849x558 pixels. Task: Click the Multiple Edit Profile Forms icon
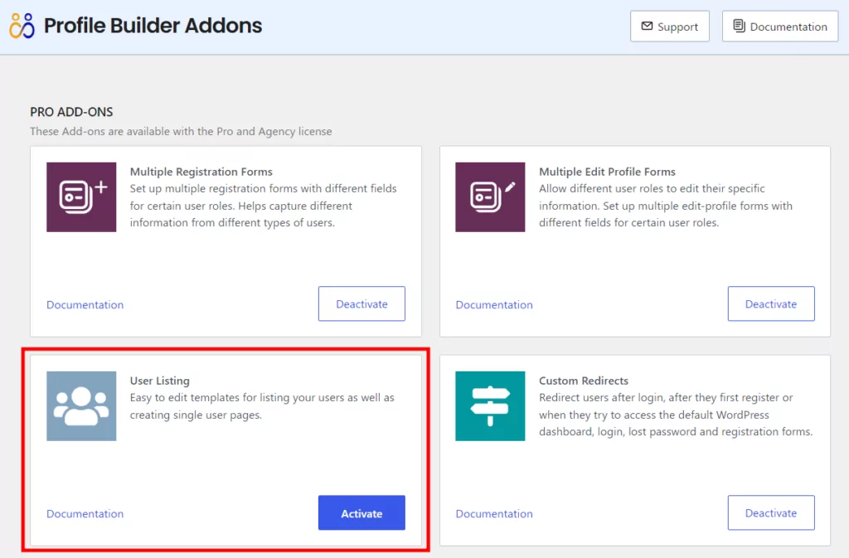(x=490, y=197)
